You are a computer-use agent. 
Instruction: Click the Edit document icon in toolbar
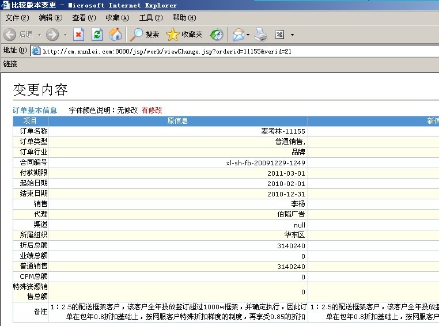(279, 35)
